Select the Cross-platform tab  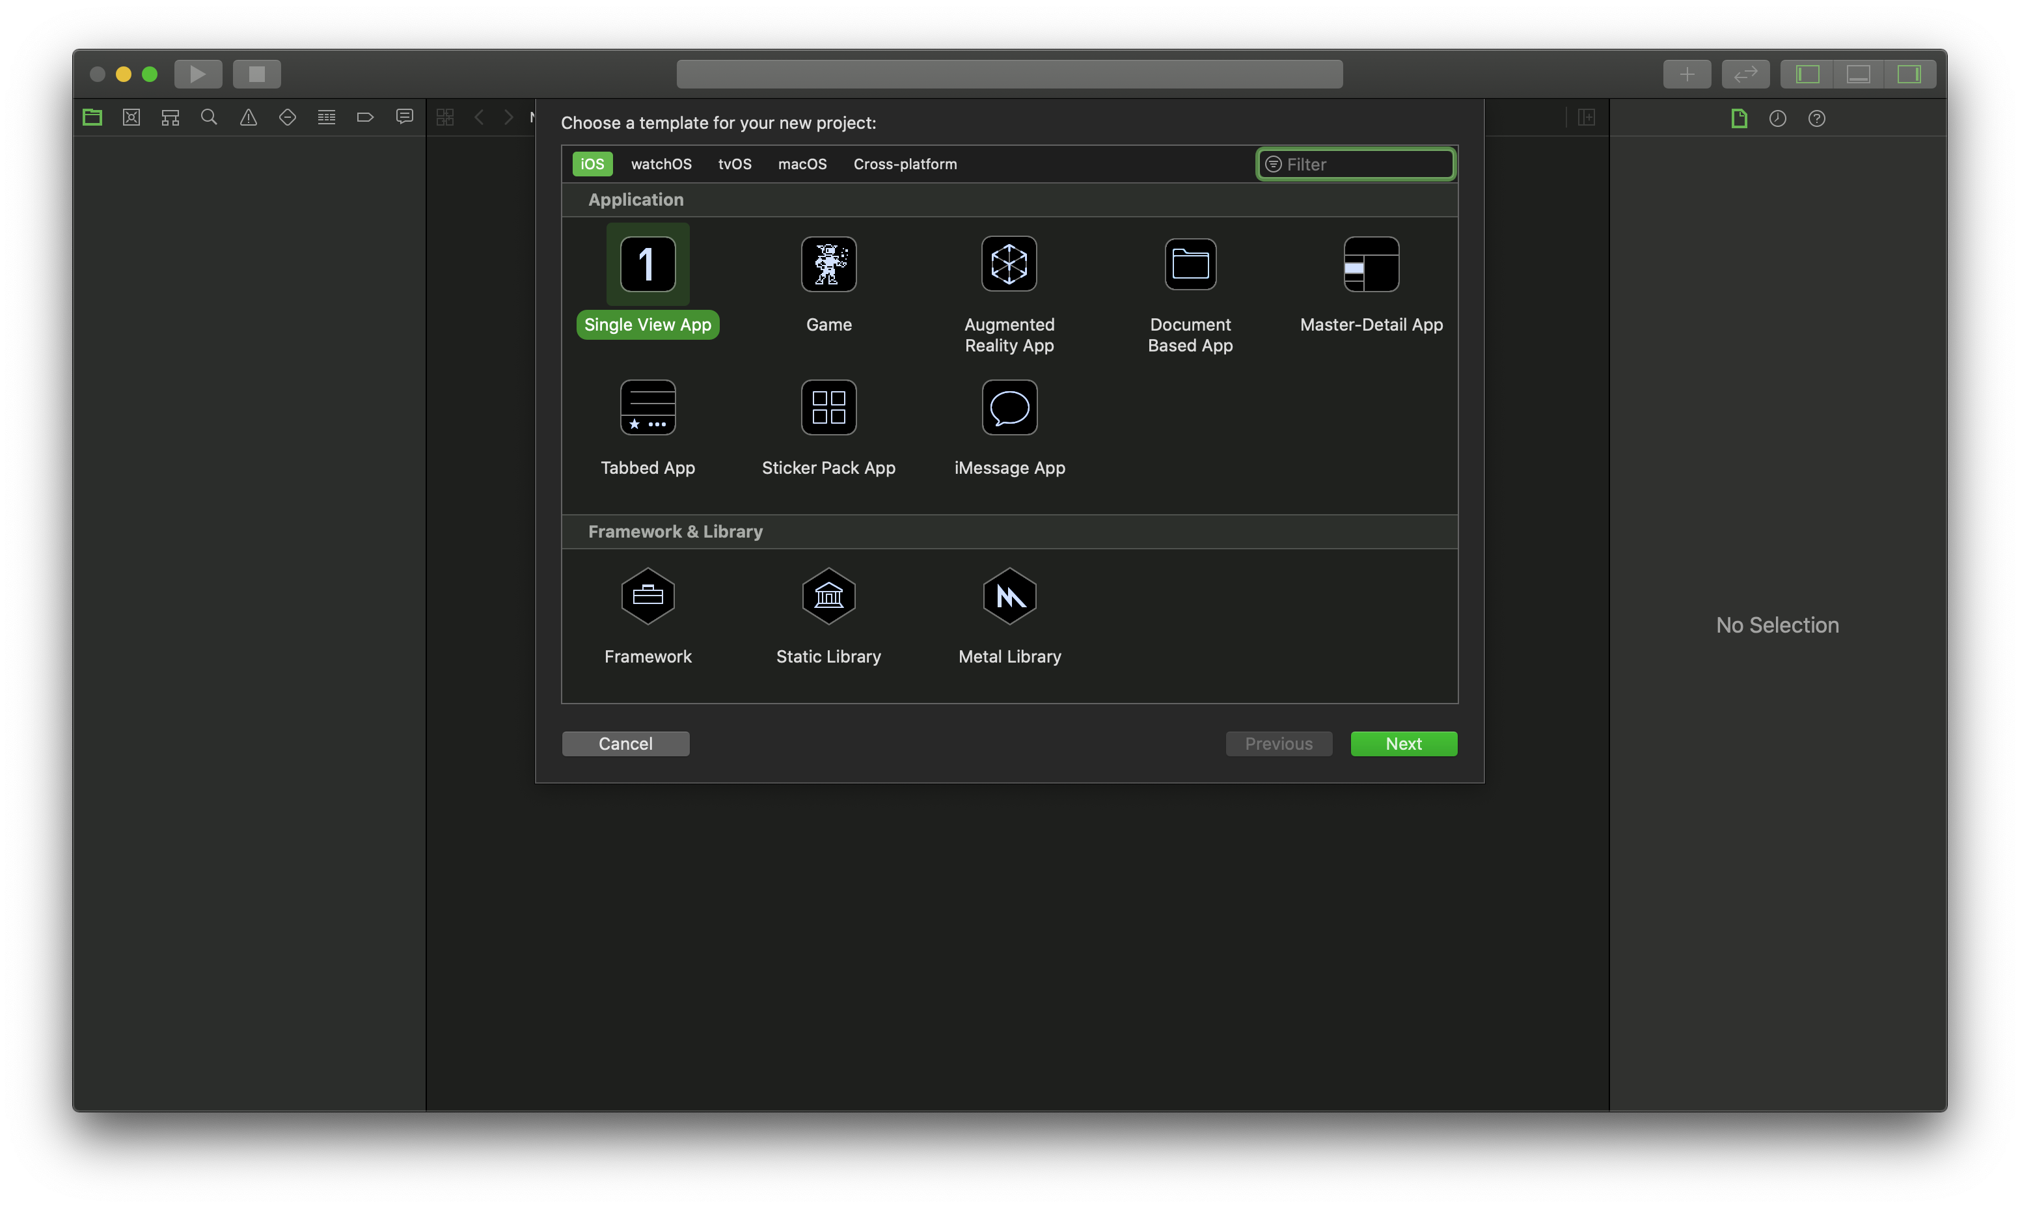pos(904,163)
